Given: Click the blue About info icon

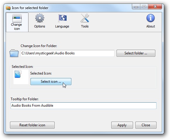Looking at the screenshot, I should 151,18.
